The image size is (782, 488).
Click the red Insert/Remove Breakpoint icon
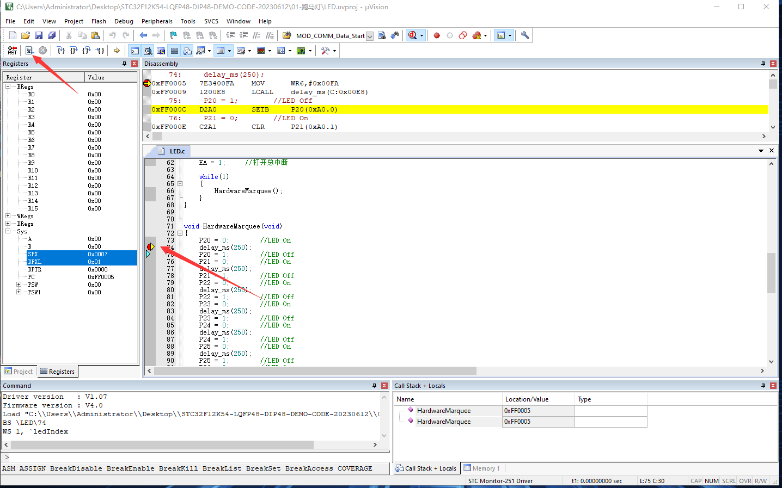point(437,36)
